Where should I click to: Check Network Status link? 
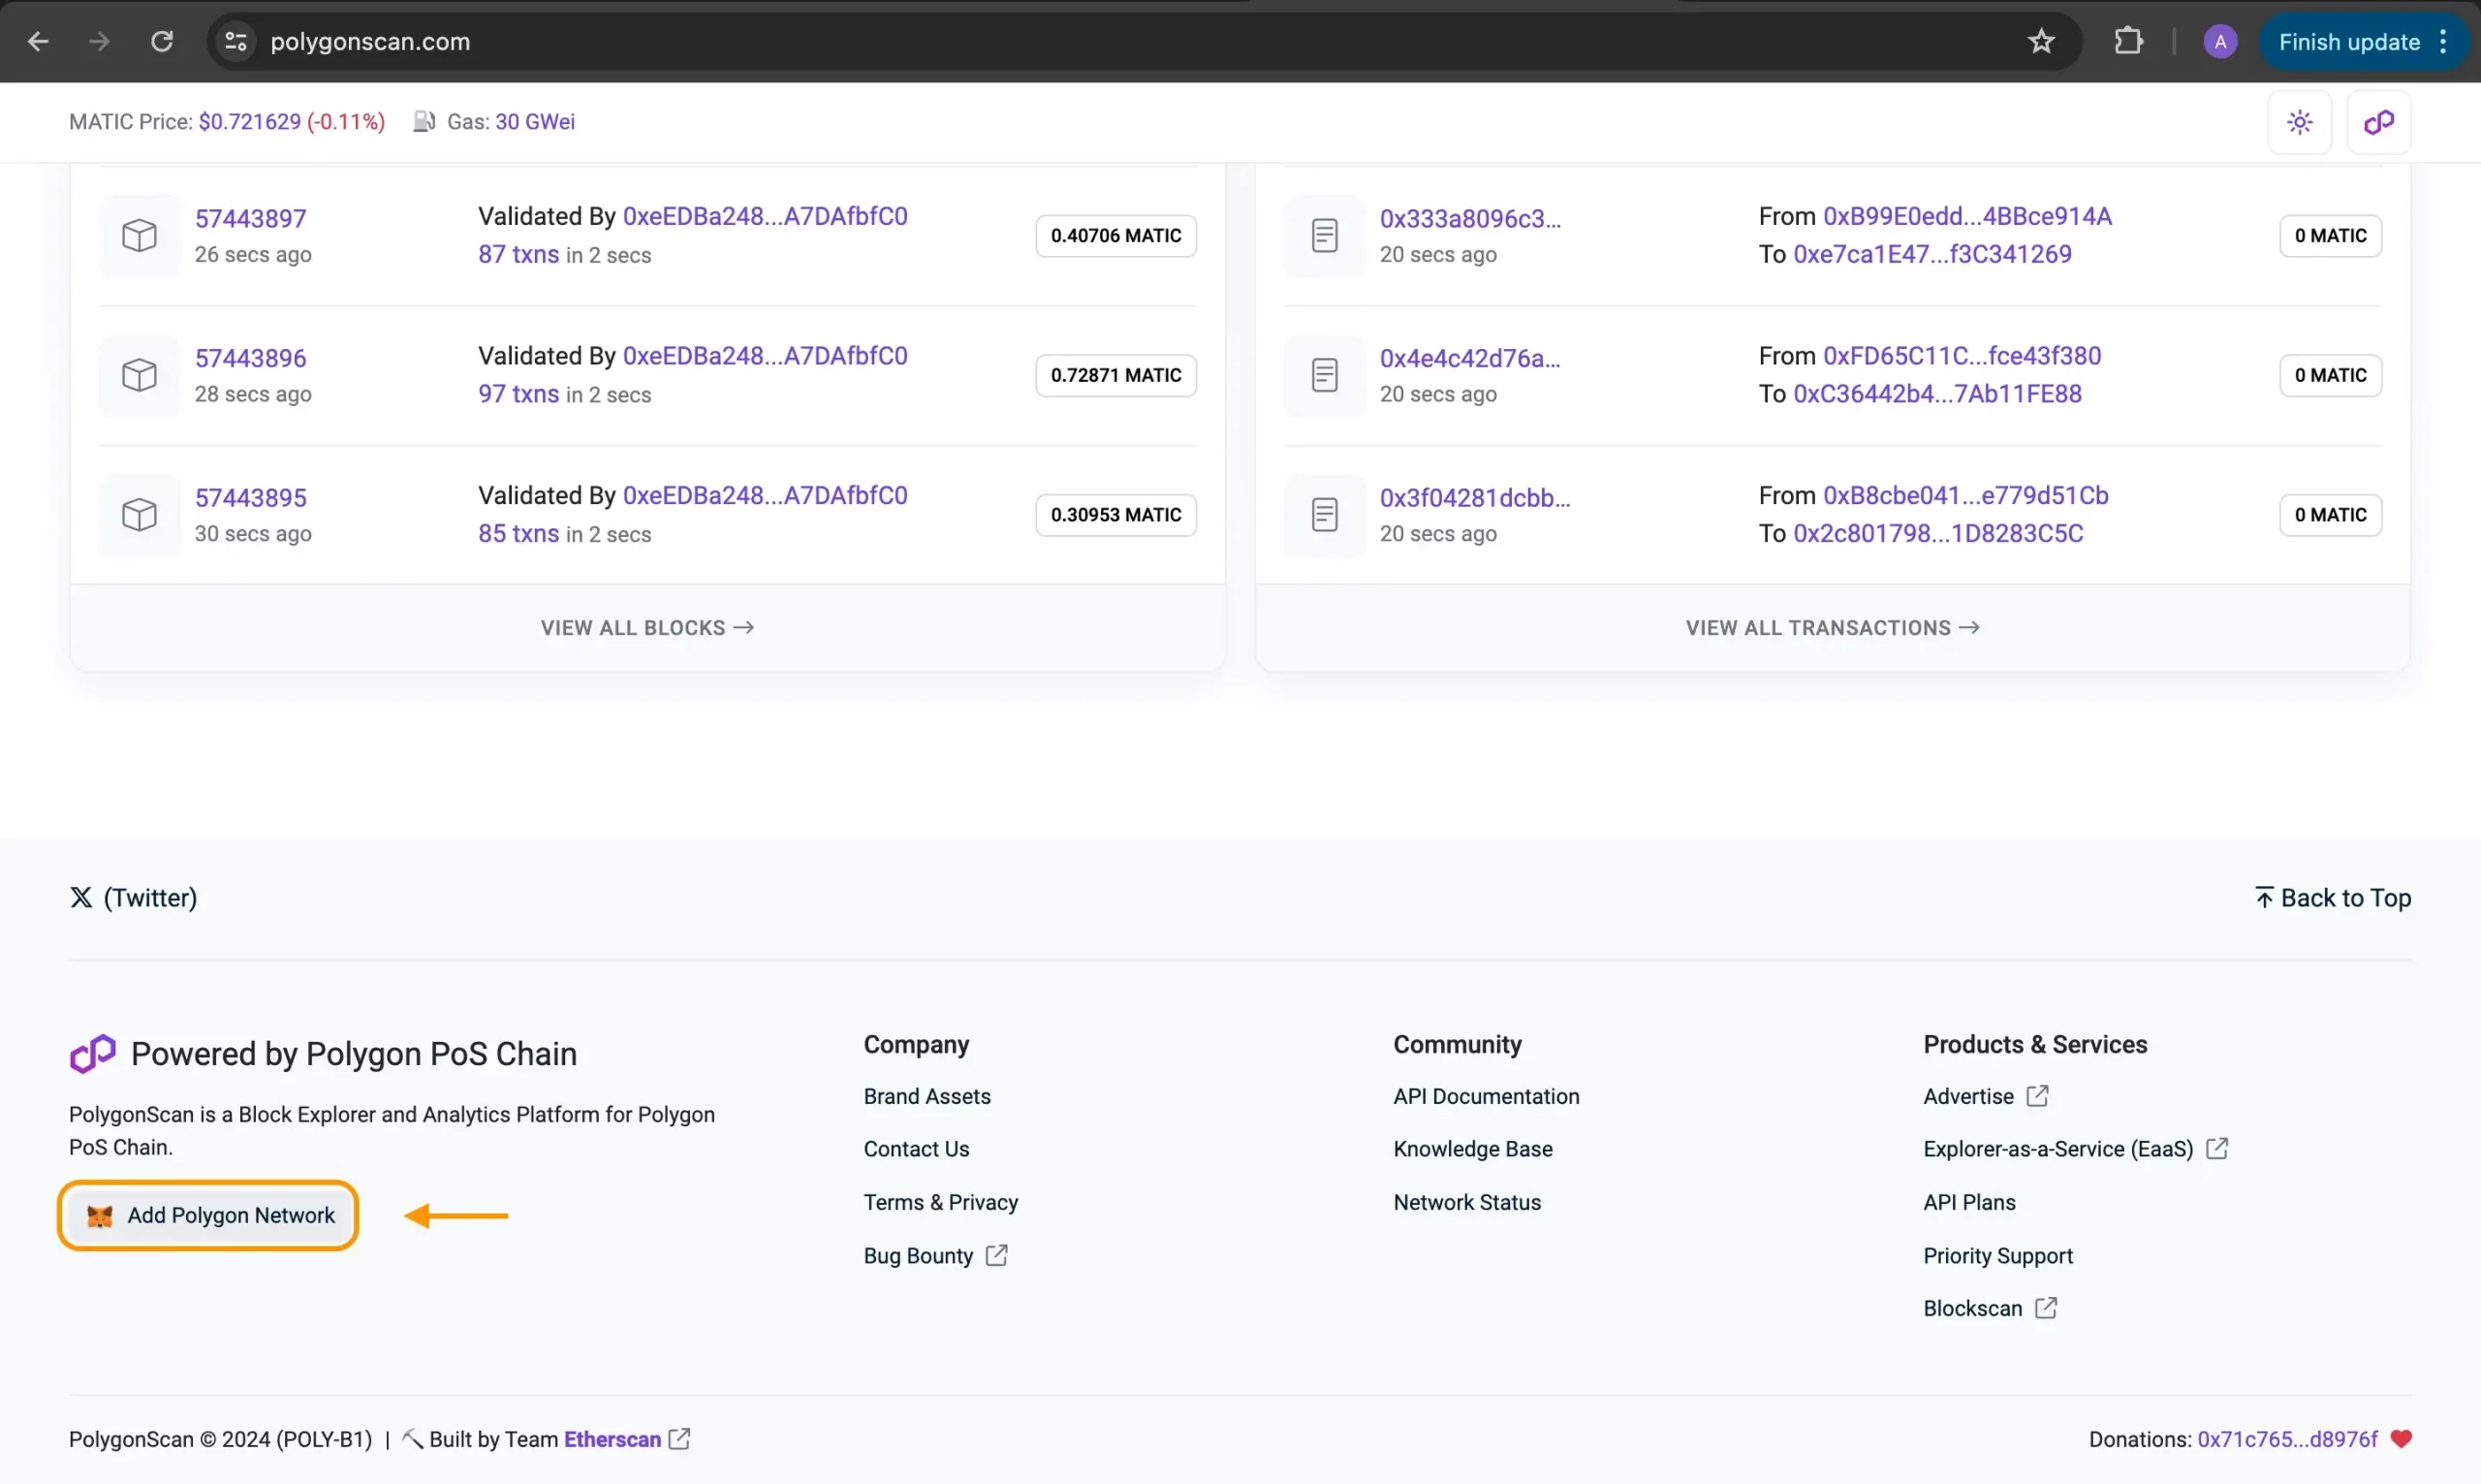click(1466, 1203)
